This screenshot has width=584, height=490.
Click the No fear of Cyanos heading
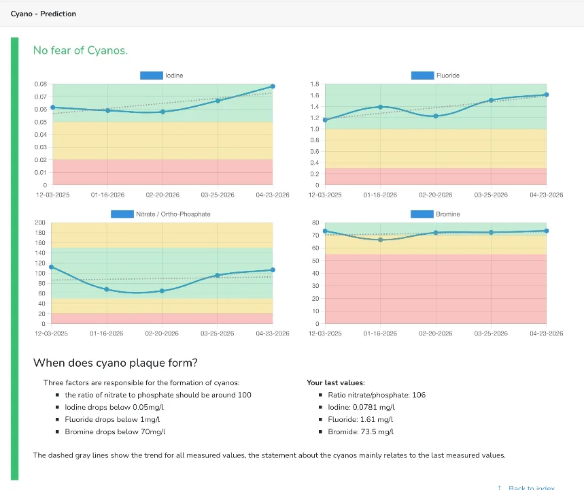[x=80, y=50]
